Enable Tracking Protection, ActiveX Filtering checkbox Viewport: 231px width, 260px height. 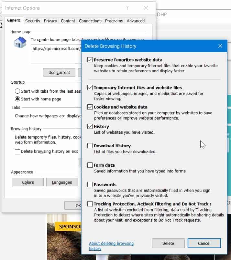click(x=90, y=204)
